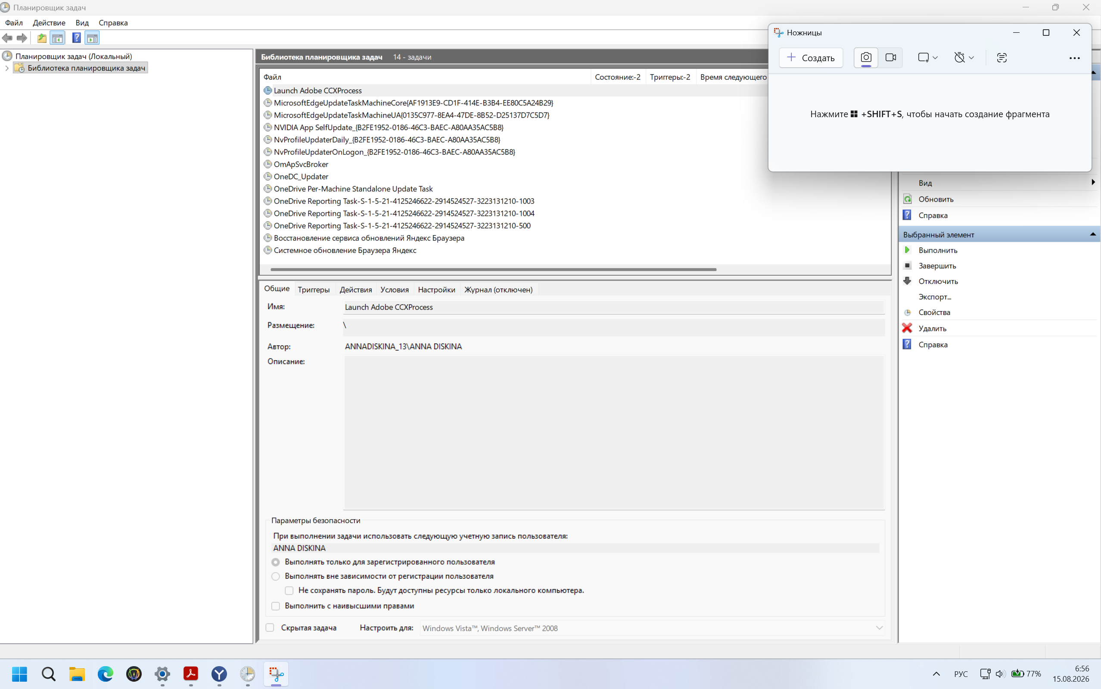Open the text actions icon in Snipping Tool

pos(1001,58)
